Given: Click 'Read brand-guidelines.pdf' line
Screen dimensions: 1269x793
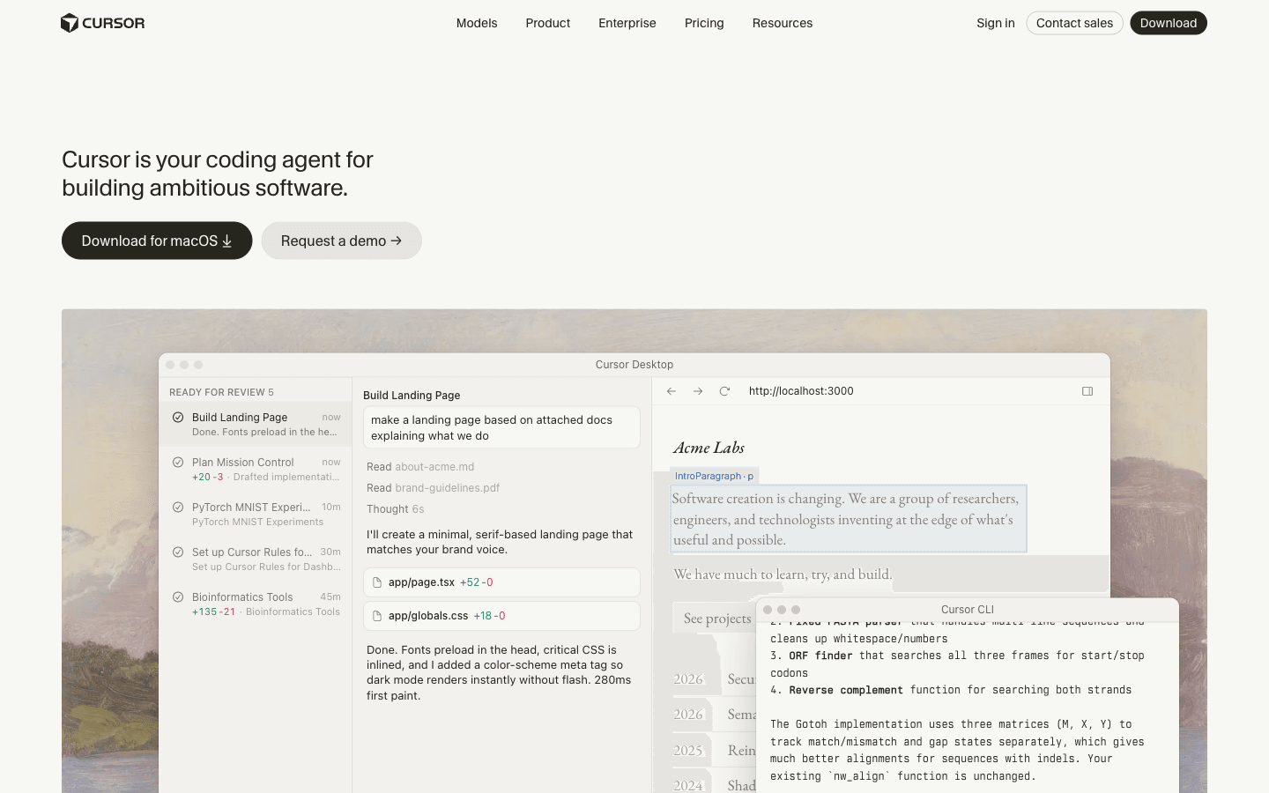Looking at the screenshot, I should click(x=433, y=488).
